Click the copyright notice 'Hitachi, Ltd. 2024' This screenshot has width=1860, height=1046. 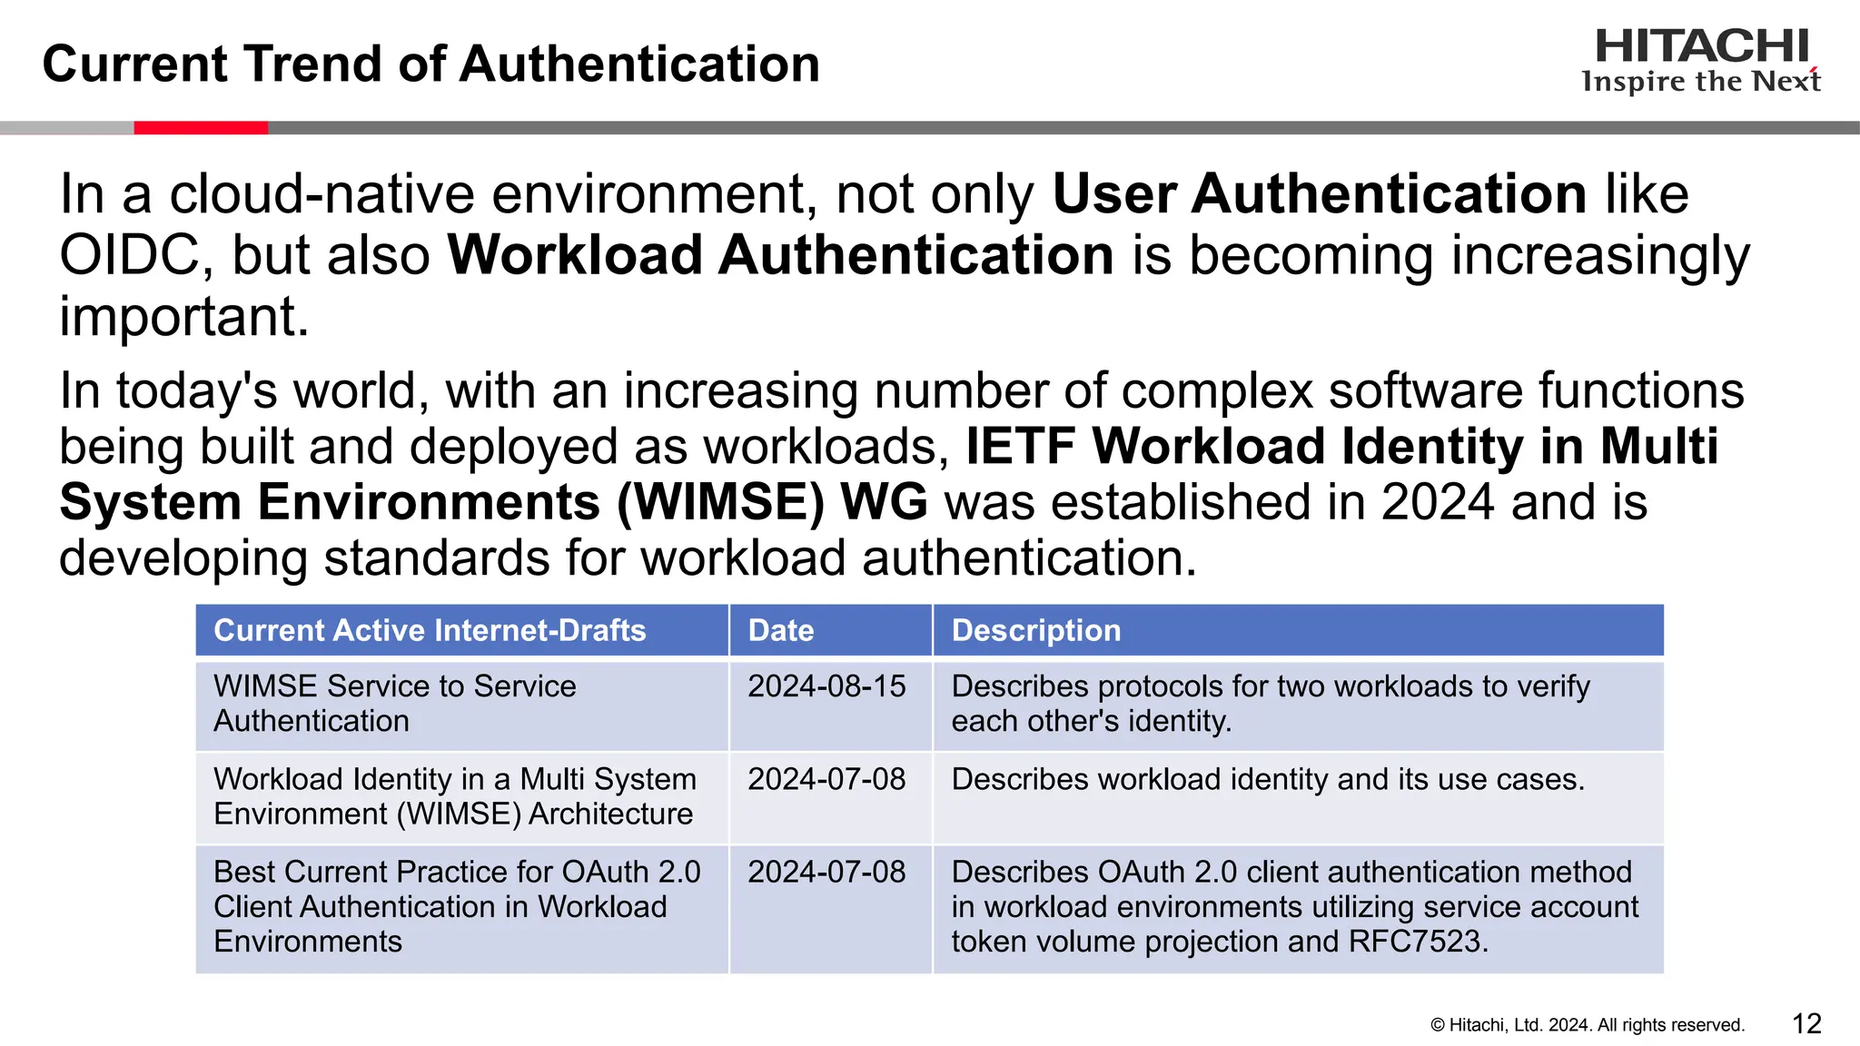coord(1588,1025)
